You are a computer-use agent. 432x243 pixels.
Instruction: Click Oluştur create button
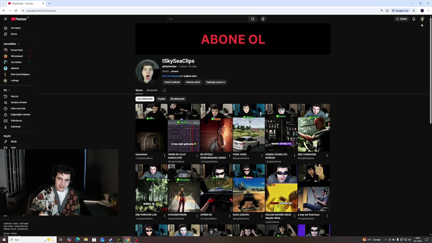pyautogui.click(x=402, y=19)
